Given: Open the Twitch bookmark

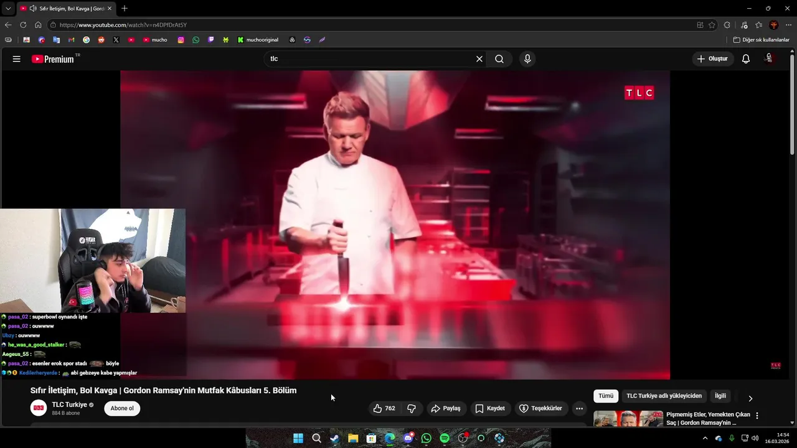Looking at the screenshot, I should coord(211,40).
